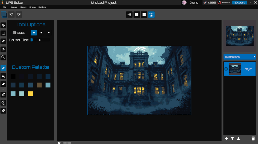The width and height of the screenshot is (258, 144).
Task: Select the Paint Bucket fill tool
Action: pos(3,76)
